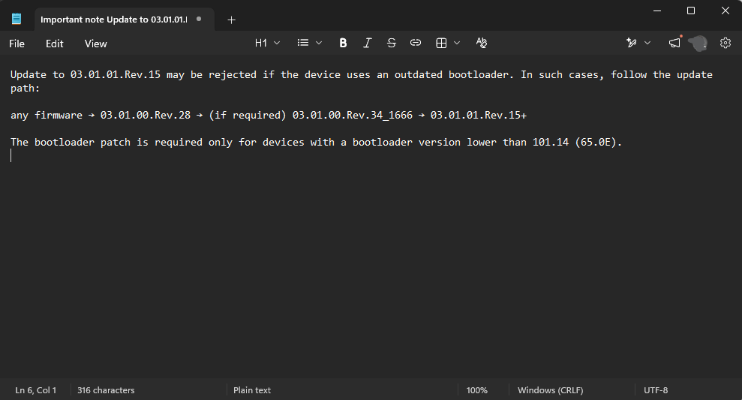Open the View menu

point(95,44)
